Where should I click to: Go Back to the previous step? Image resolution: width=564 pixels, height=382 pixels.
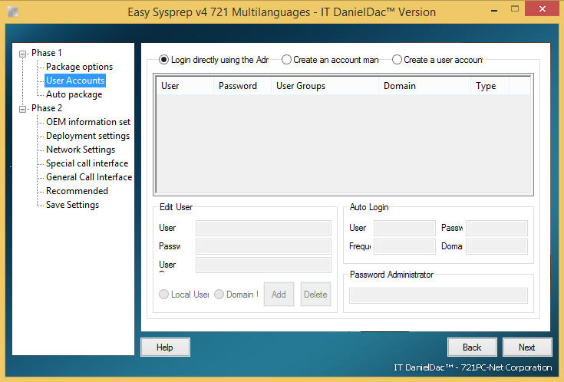472,347
